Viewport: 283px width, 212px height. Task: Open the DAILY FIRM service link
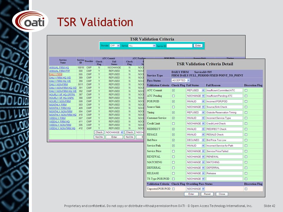click(x=56, y=74)
